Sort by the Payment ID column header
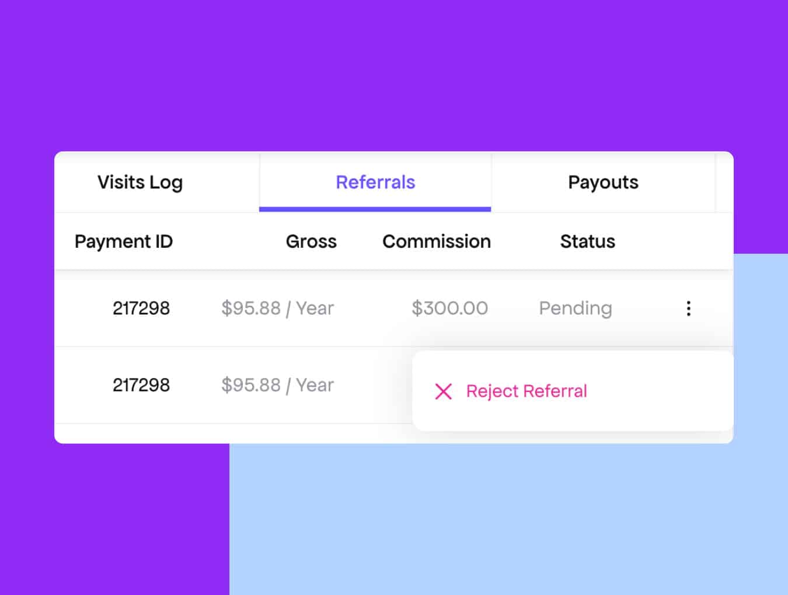 tap(124, 242)
